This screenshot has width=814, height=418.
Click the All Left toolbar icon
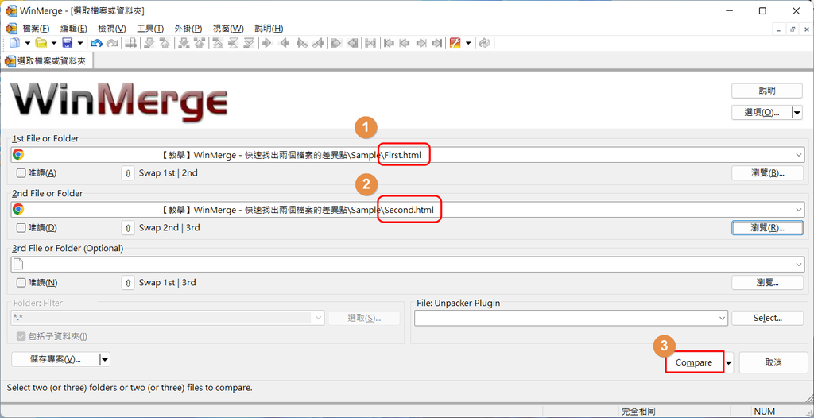pos(352,43)
